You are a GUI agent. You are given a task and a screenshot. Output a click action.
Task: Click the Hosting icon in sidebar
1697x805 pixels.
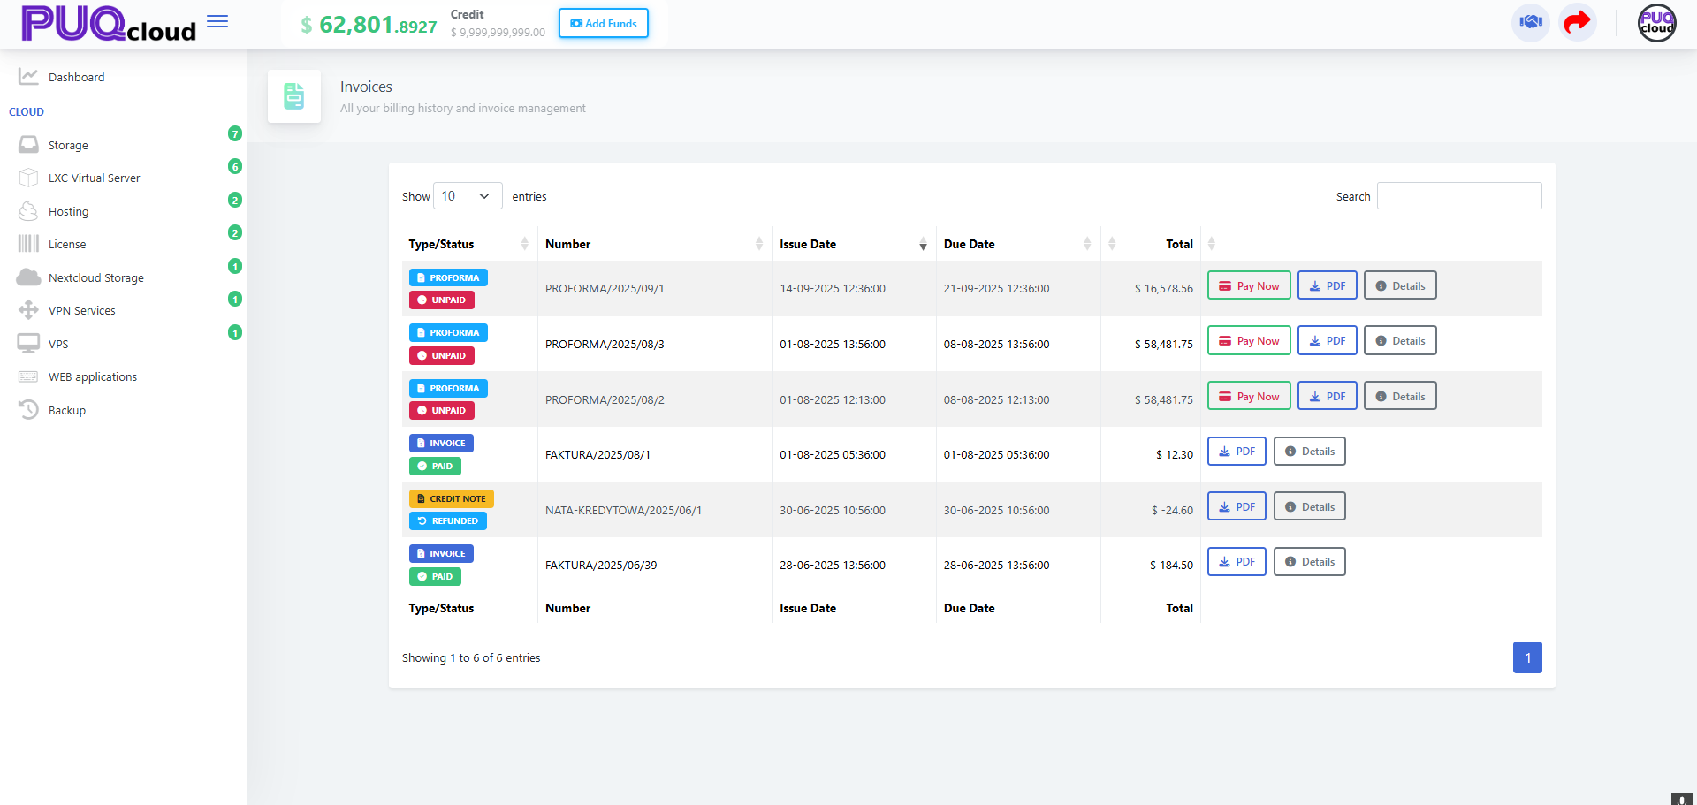click(28, 211)
